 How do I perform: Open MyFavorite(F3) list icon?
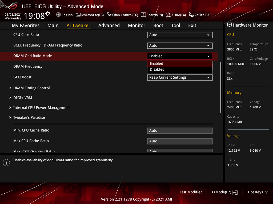(x=78, y=15)
